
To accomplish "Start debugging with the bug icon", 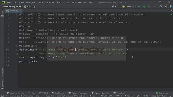I will [x=144, y=6].
